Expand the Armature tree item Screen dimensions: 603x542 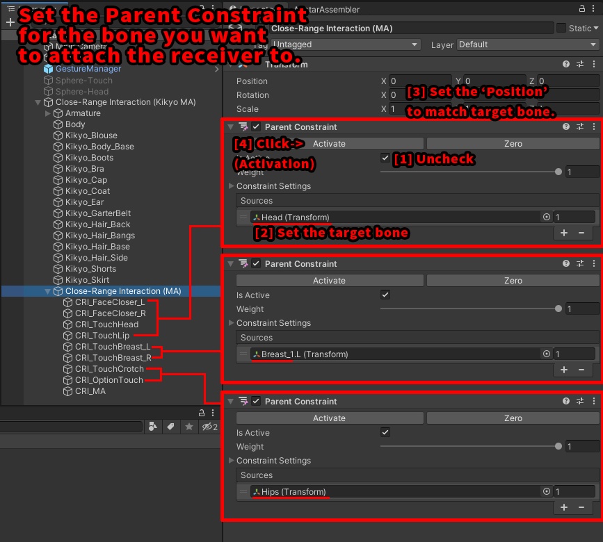[47, 113]
